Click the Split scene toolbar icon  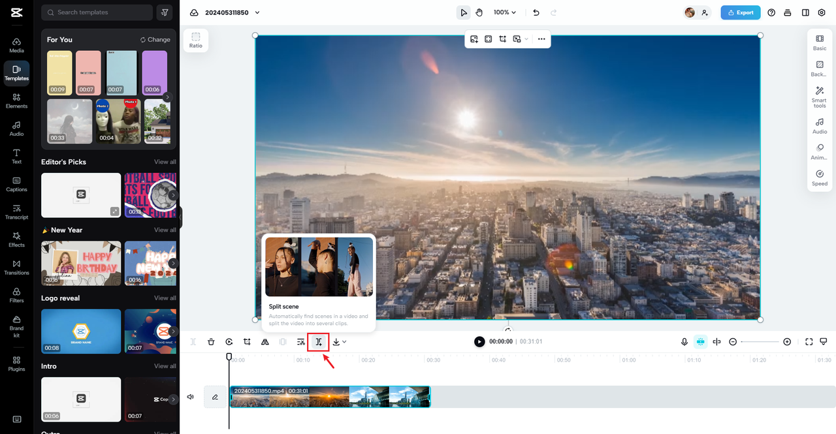click(x=319, y=341)
